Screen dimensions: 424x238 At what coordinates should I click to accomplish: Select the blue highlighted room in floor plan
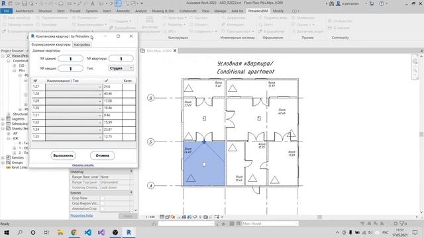204,163
